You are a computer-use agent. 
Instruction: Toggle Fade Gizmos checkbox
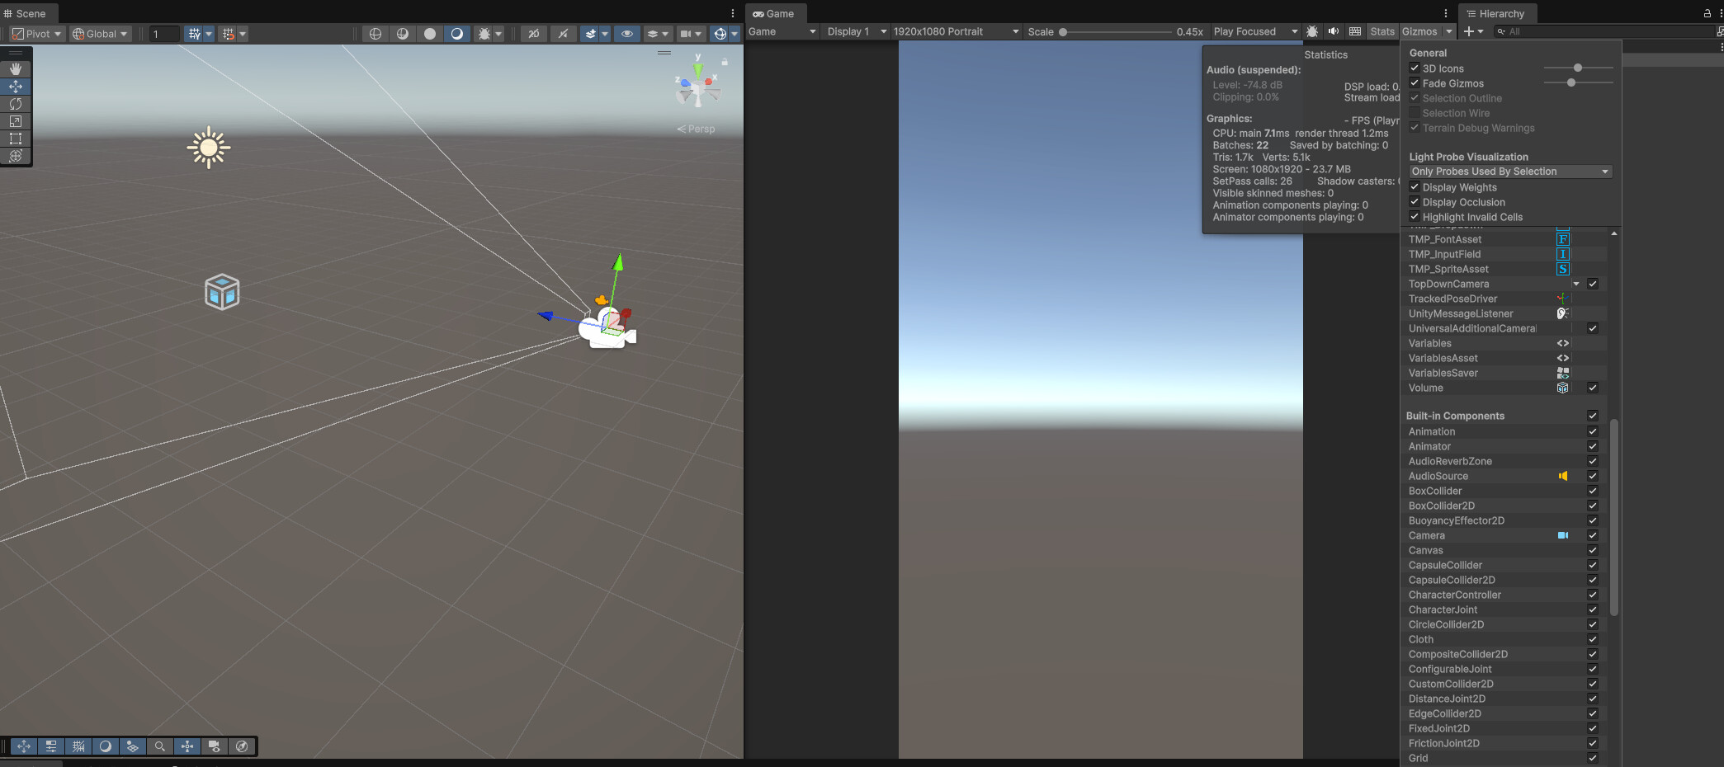tap(1415, 83)
